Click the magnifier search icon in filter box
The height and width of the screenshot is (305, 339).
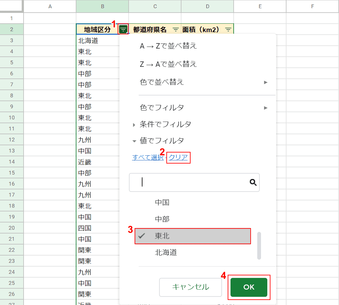coord(253,182)
